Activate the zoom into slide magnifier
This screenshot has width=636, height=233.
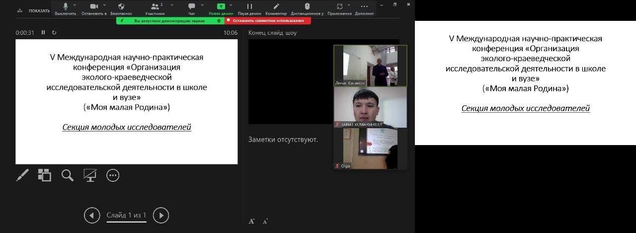click(67, 175)
